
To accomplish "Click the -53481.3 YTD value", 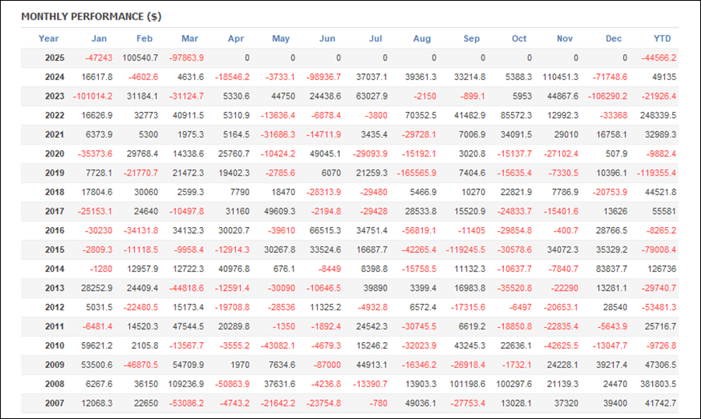I will click(x=659, y=307).
